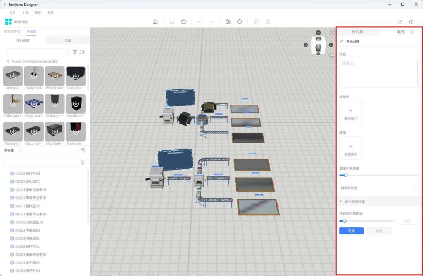Image resolution: width=423 pixels, height=276 pixels.
Task: Click the pencil icon beside 商品分拣
Action: point(341,41)
